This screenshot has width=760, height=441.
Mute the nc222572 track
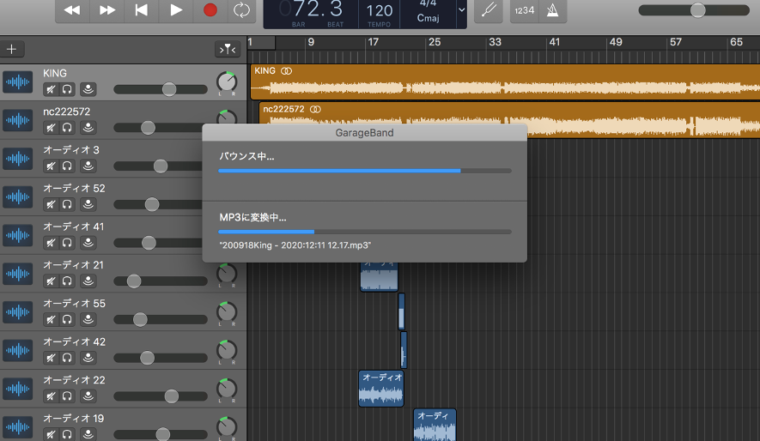click(51, 127)
